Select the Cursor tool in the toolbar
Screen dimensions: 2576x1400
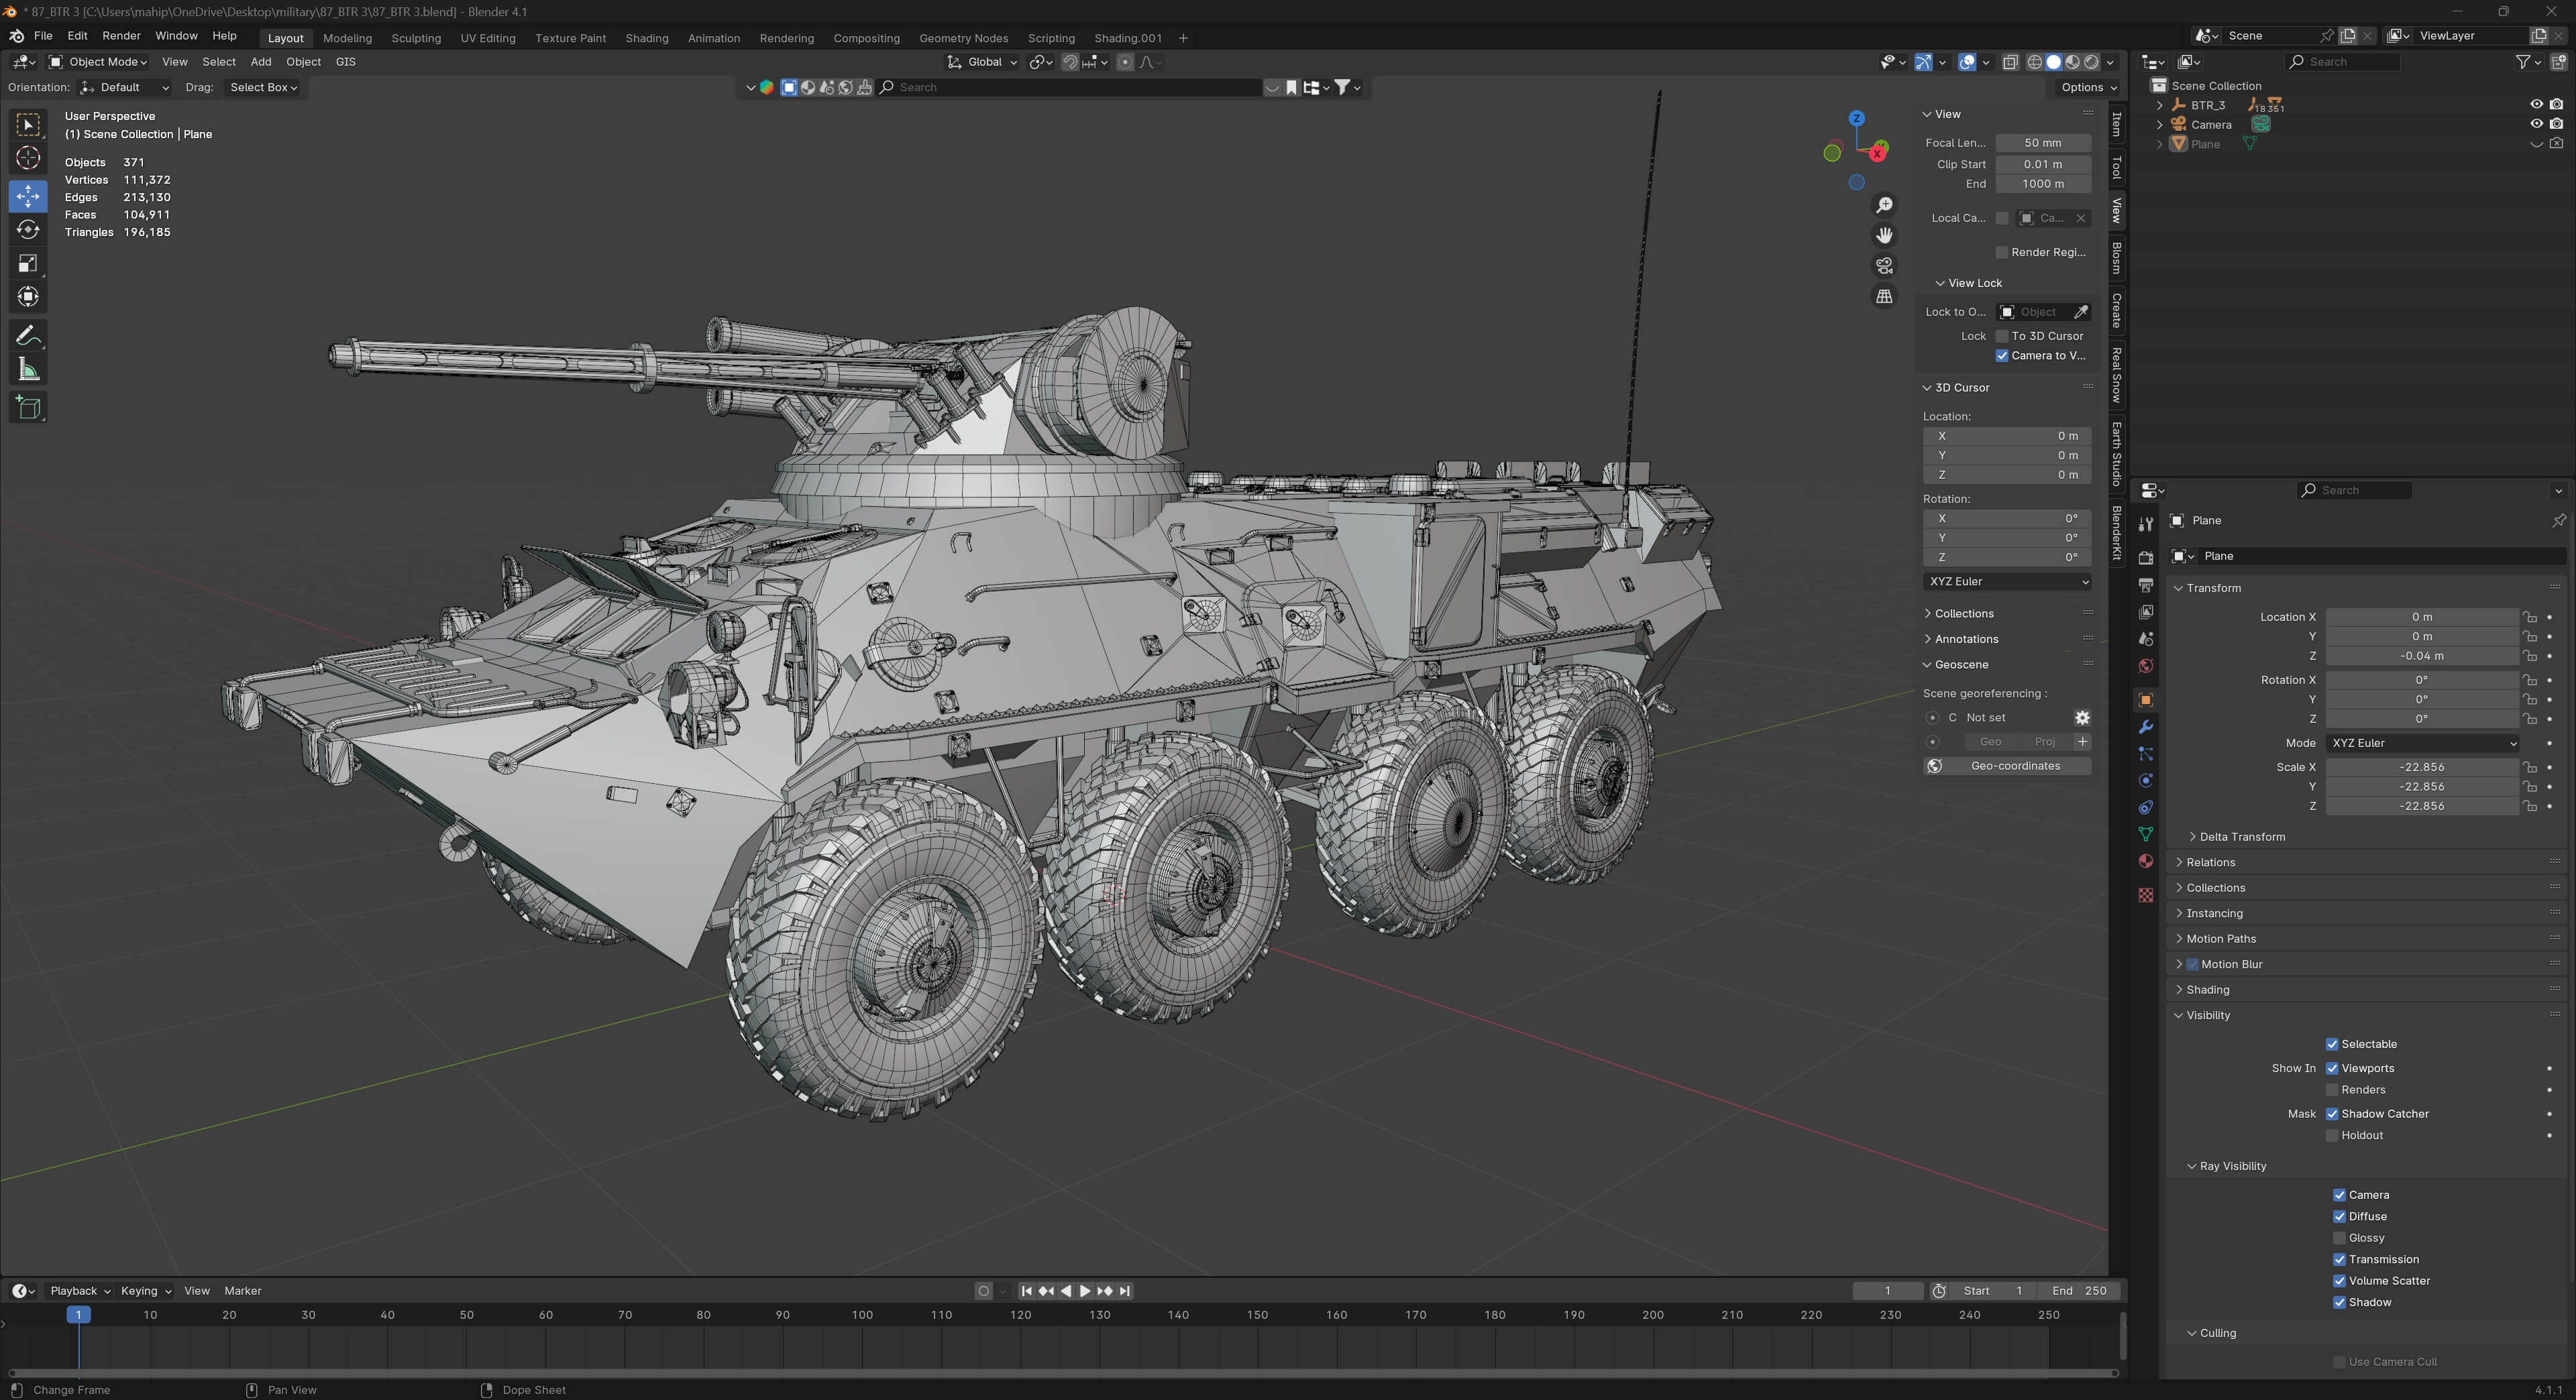point(28,158)
